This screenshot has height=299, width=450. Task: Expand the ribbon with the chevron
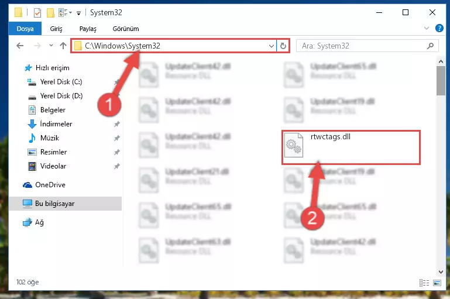(x=427, y=28)
